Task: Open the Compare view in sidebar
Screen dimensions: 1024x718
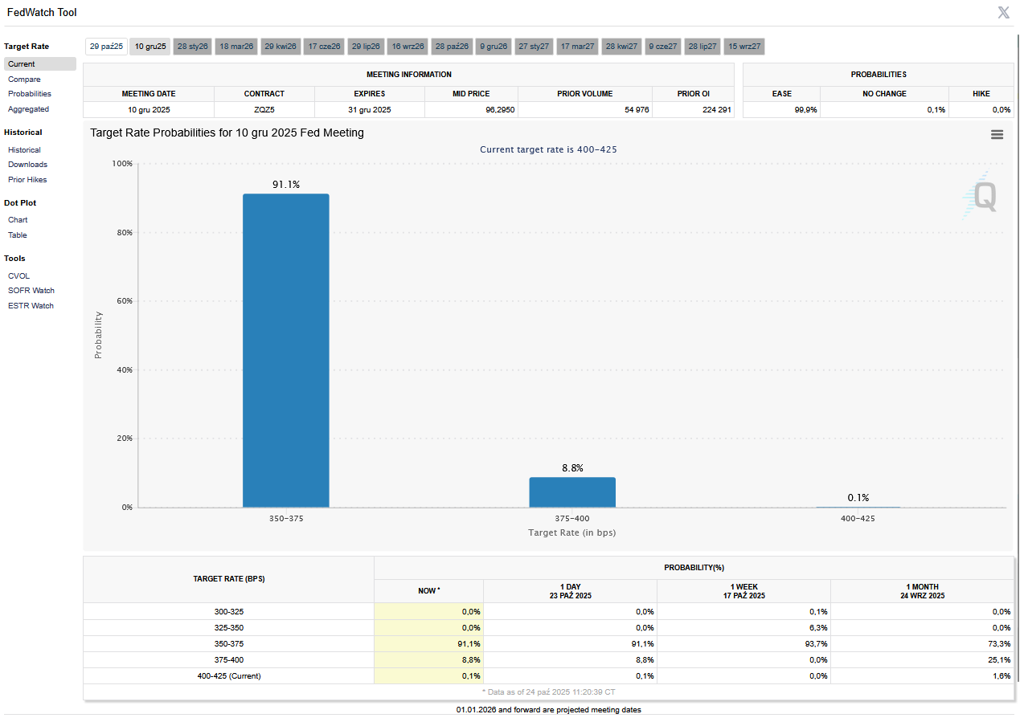Action: pos(24,80)
